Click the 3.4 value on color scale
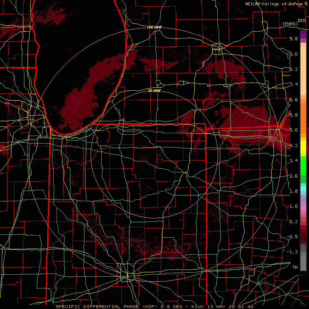The height and width of the screenshot is (309, 309). coord(294,160)
